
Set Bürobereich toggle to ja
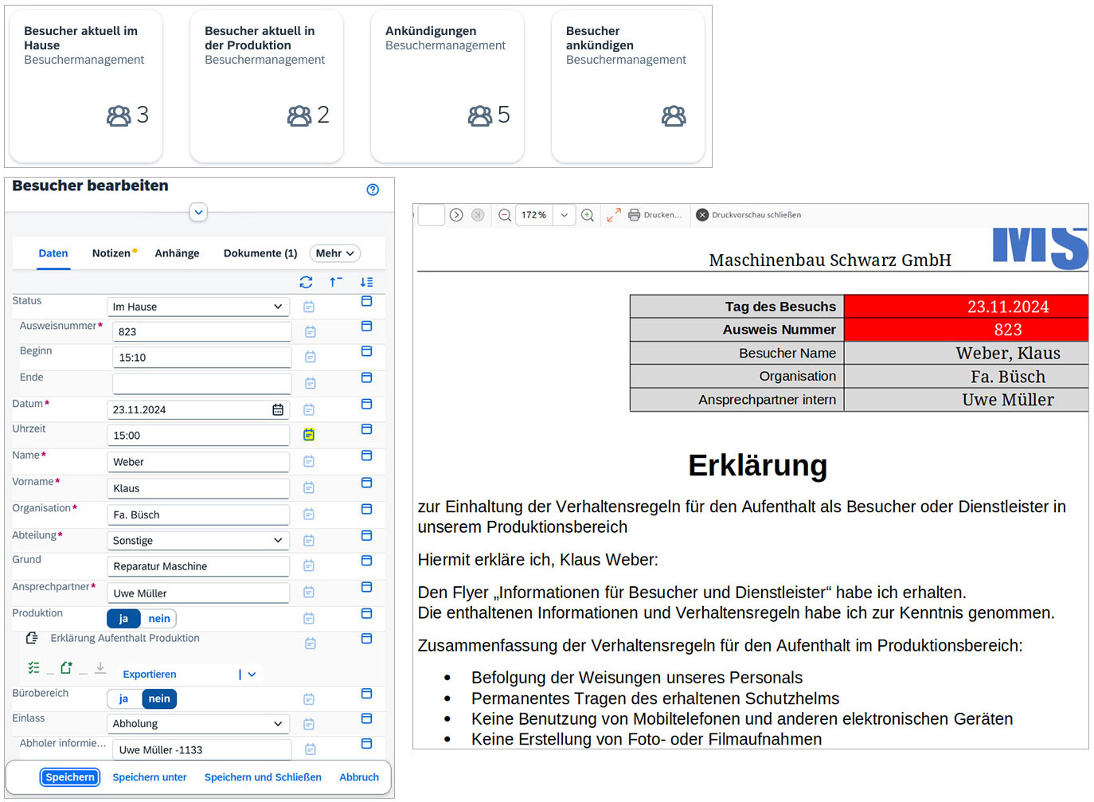(x=123, y=698)
